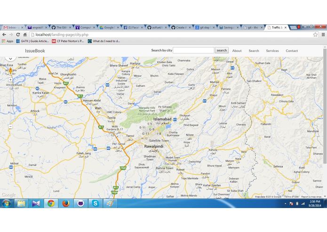Show hidden system tray icons arrow
This screenshot has width=327, height=232.
285,204
